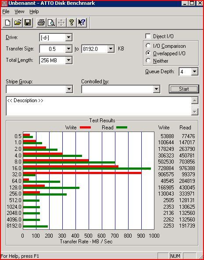This screenshot has height=260, width=204.
Task: Expand the maximum Transfer Size 8192.0 dropdown
Action: click(x=111, y=49)
